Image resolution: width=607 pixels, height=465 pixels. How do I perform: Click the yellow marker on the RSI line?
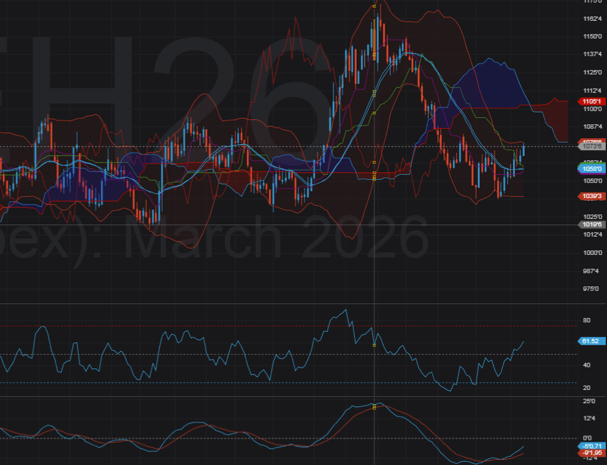tap(374, 345)
